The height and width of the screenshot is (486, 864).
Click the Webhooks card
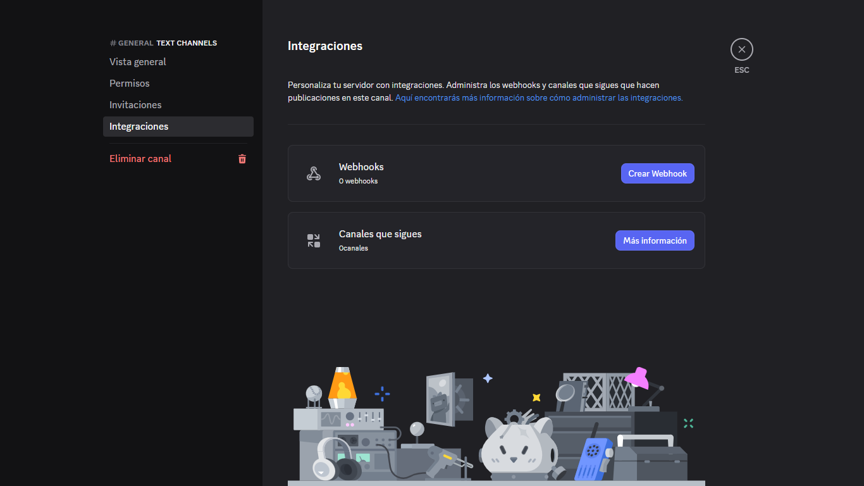(x=497, y=173)
